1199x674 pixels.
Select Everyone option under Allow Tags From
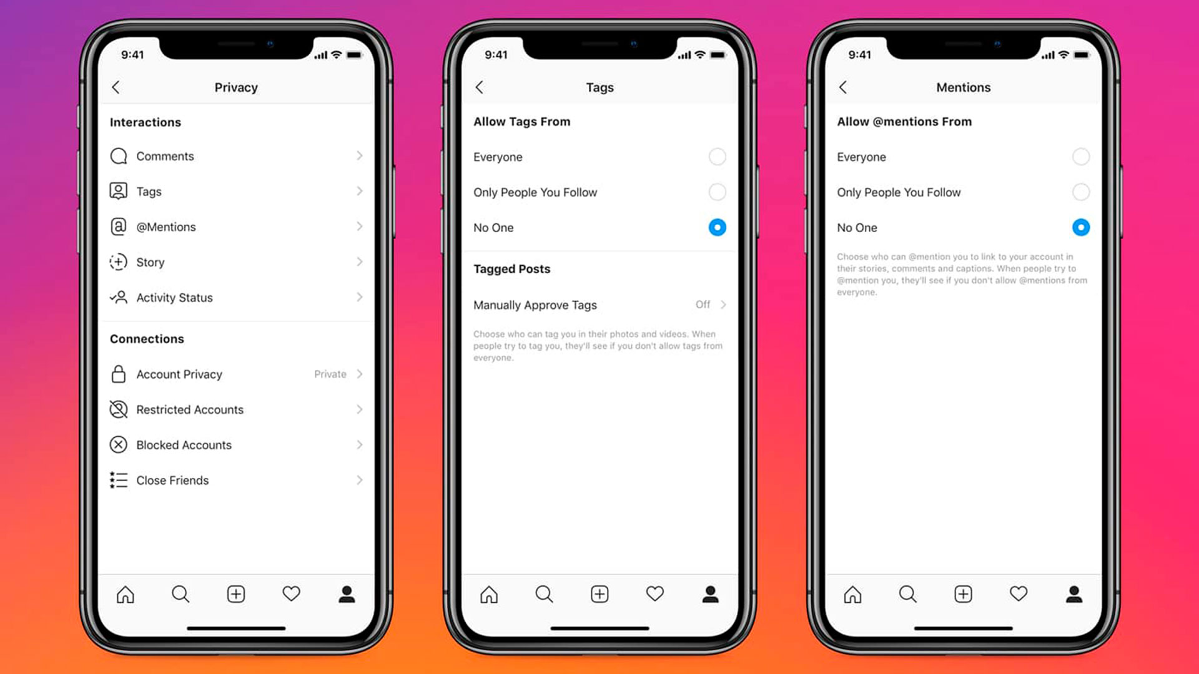(x=716, y=157)
